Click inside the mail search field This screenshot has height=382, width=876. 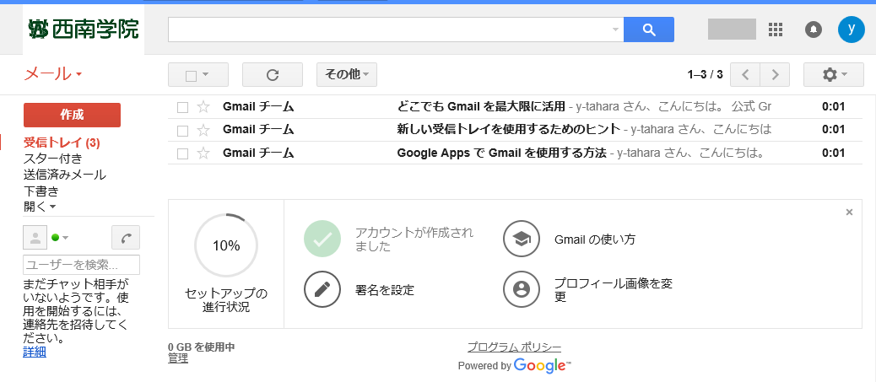[x=389, y=30]
